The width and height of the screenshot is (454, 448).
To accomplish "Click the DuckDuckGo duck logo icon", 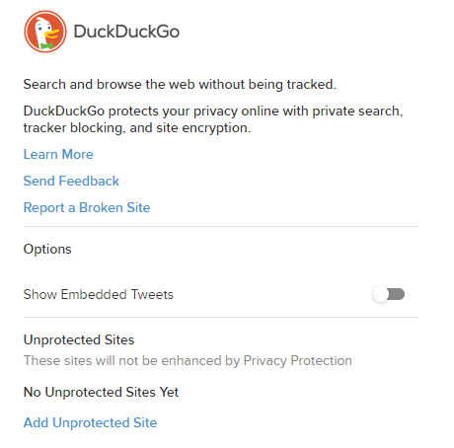I will [45, 32].
